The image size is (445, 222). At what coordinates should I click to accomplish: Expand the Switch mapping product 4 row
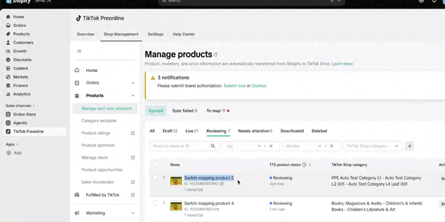point(164,203)
